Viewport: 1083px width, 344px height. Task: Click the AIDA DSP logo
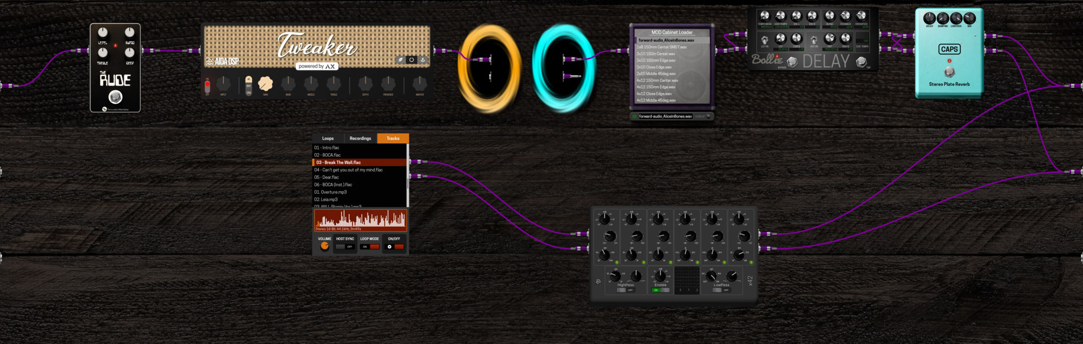(223, 61)
